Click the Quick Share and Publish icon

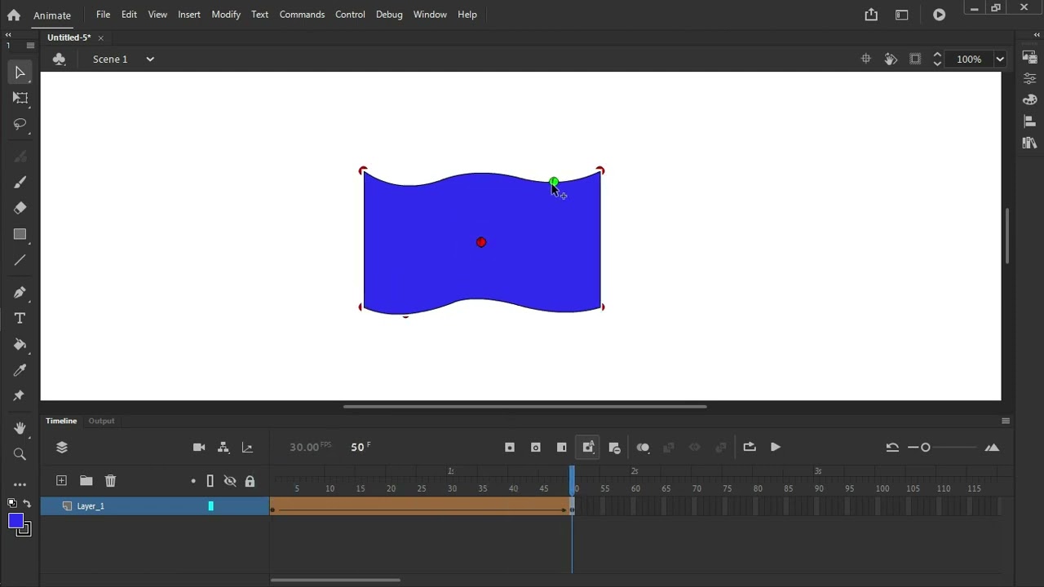[x=871, y=15]
